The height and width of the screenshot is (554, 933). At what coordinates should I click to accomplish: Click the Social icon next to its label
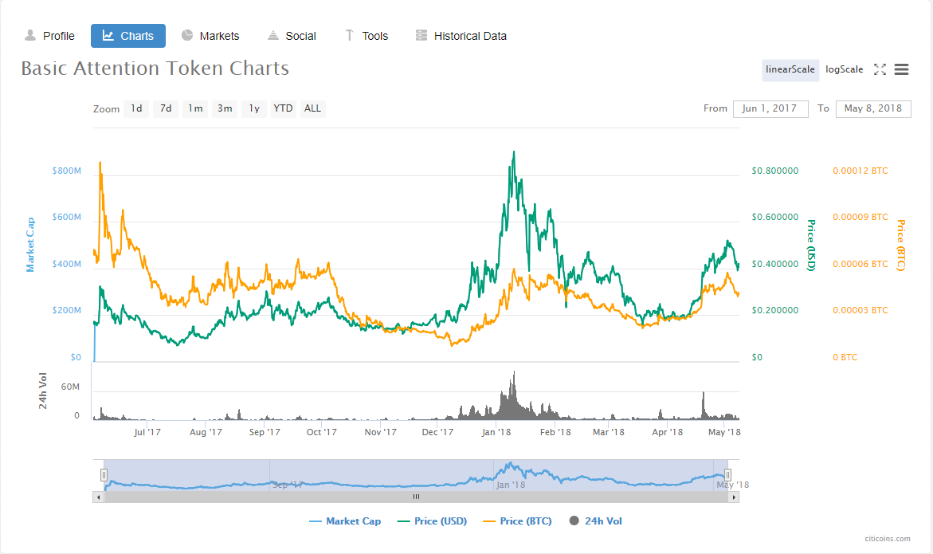coord(273,35)
